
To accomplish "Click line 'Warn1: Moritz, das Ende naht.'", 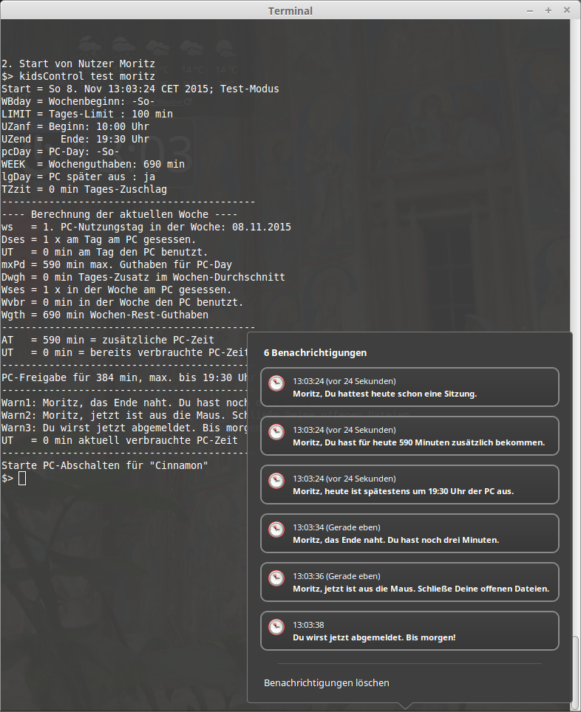I will pos(125,403).
